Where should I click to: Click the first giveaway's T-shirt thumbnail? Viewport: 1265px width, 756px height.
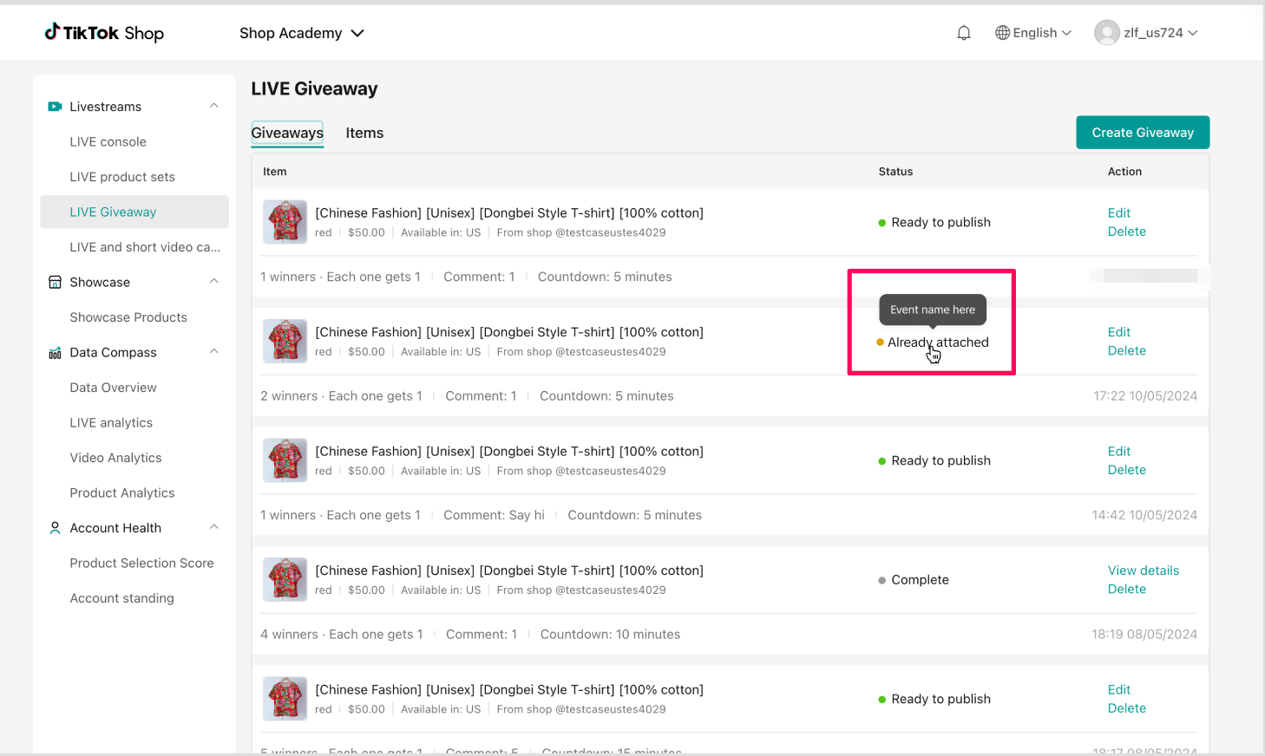pyautogui.click(x=285, y=222)
